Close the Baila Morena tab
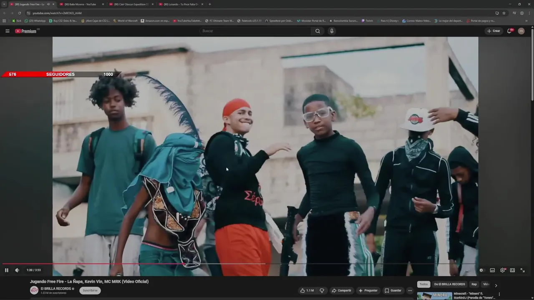Viewport: 534px width, 300px height. pos(103,4)
